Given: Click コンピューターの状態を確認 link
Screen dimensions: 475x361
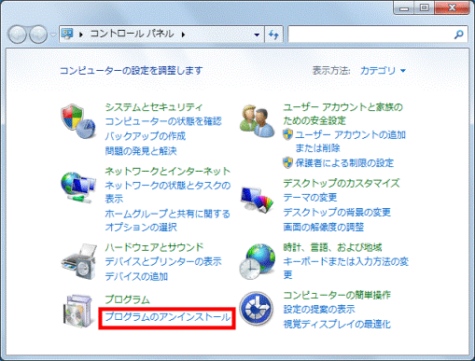Looking at the screenshot, I should point(163,121).
